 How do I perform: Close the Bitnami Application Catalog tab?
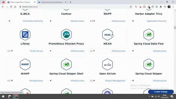pyautogui.click(x=35, y=2)
